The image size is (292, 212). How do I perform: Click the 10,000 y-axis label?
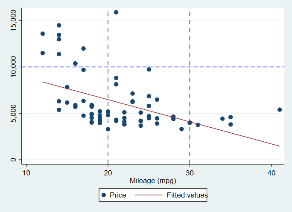14,66
